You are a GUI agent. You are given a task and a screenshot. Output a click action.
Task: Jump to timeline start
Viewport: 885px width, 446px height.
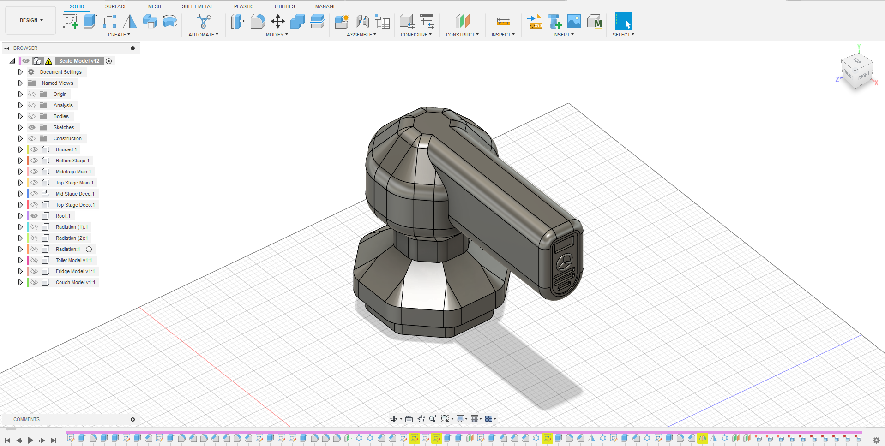(8, 440)
